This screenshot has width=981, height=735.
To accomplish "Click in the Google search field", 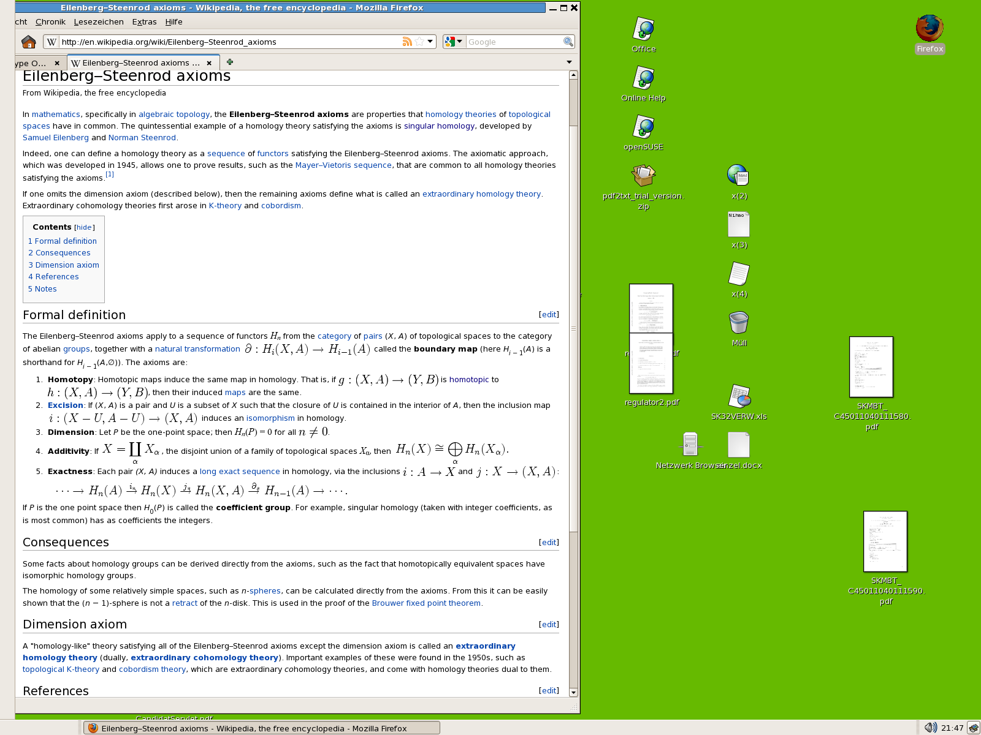I will click(x=514, y=42).
